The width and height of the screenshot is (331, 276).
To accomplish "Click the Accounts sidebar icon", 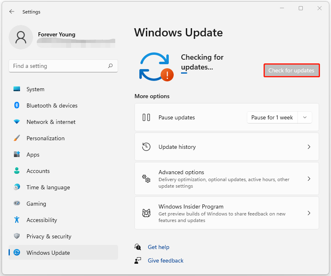I will click(16, 171).
